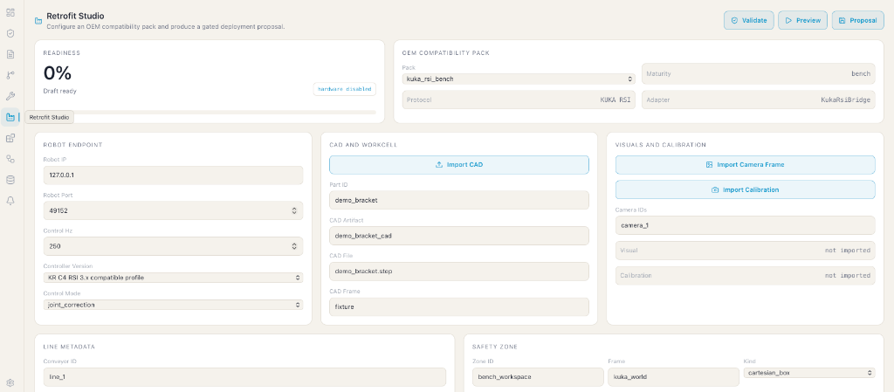Adjust the Control Hz stepper arrows
Image resolution: width=894 pixels, height=392 pixels.
click(294, 246)
